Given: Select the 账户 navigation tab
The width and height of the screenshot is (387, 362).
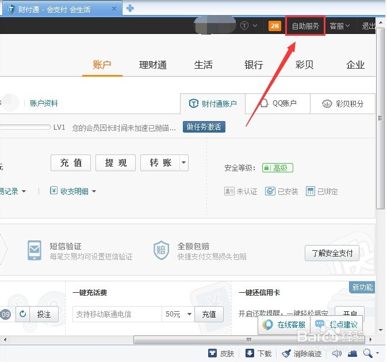Looking at the screenshot, I should click(102, 65).
